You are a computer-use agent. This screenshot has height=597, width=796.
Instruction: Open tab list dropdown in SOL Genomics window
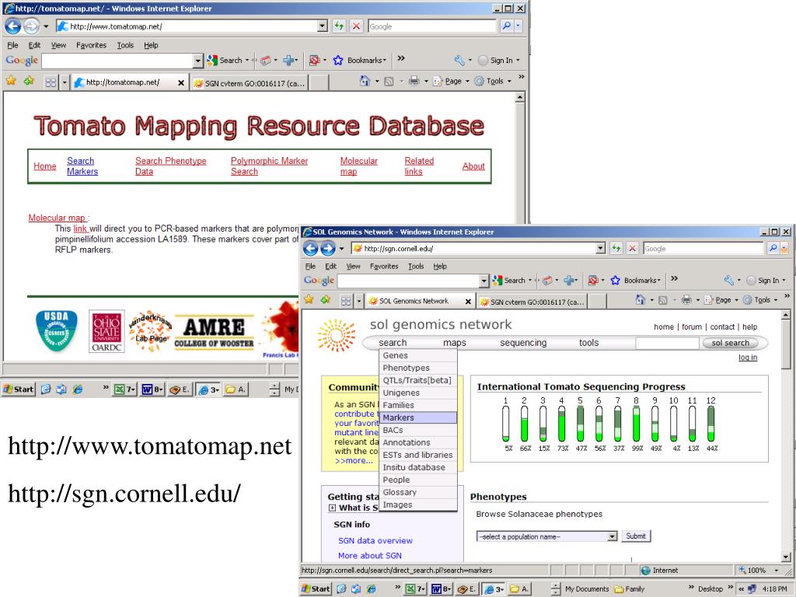pyautogui.click(x=359, y=301)
